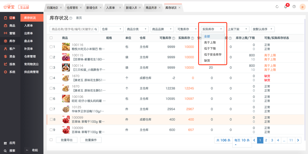308x154 pixels.
Task: Close the 仓库管理 tab
Action: [80, 8]
